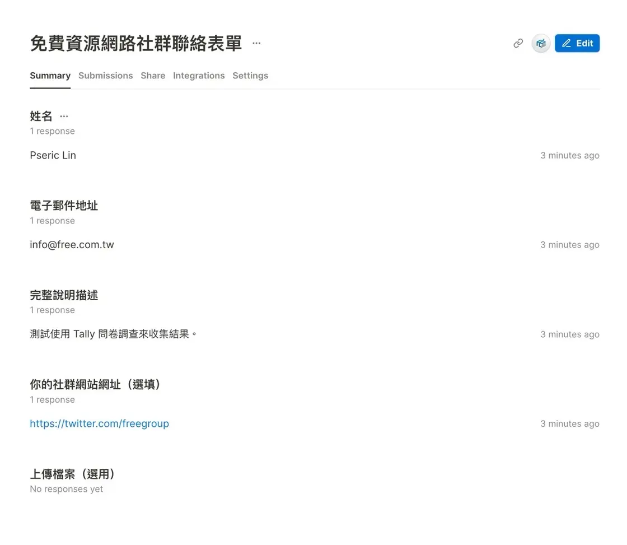Click the 姓名 question heading
Image resolution: width=627 pixels, height=545 pixels.
[x=41, y=117]
